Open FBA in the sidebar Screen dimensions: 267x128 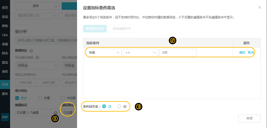5,35
